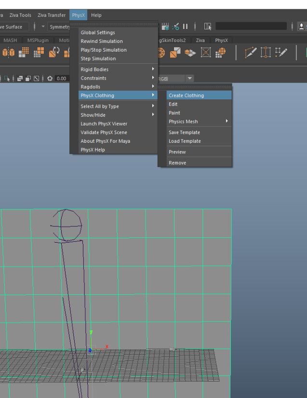The image size is (307, 398).
Task: Click the shelf icon of a dotted grid with orange squares
Action: (x=39, y=52)
